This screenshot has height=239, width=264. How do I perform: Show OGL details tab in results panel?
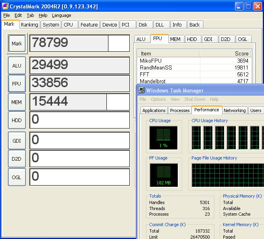click(243, 39)
